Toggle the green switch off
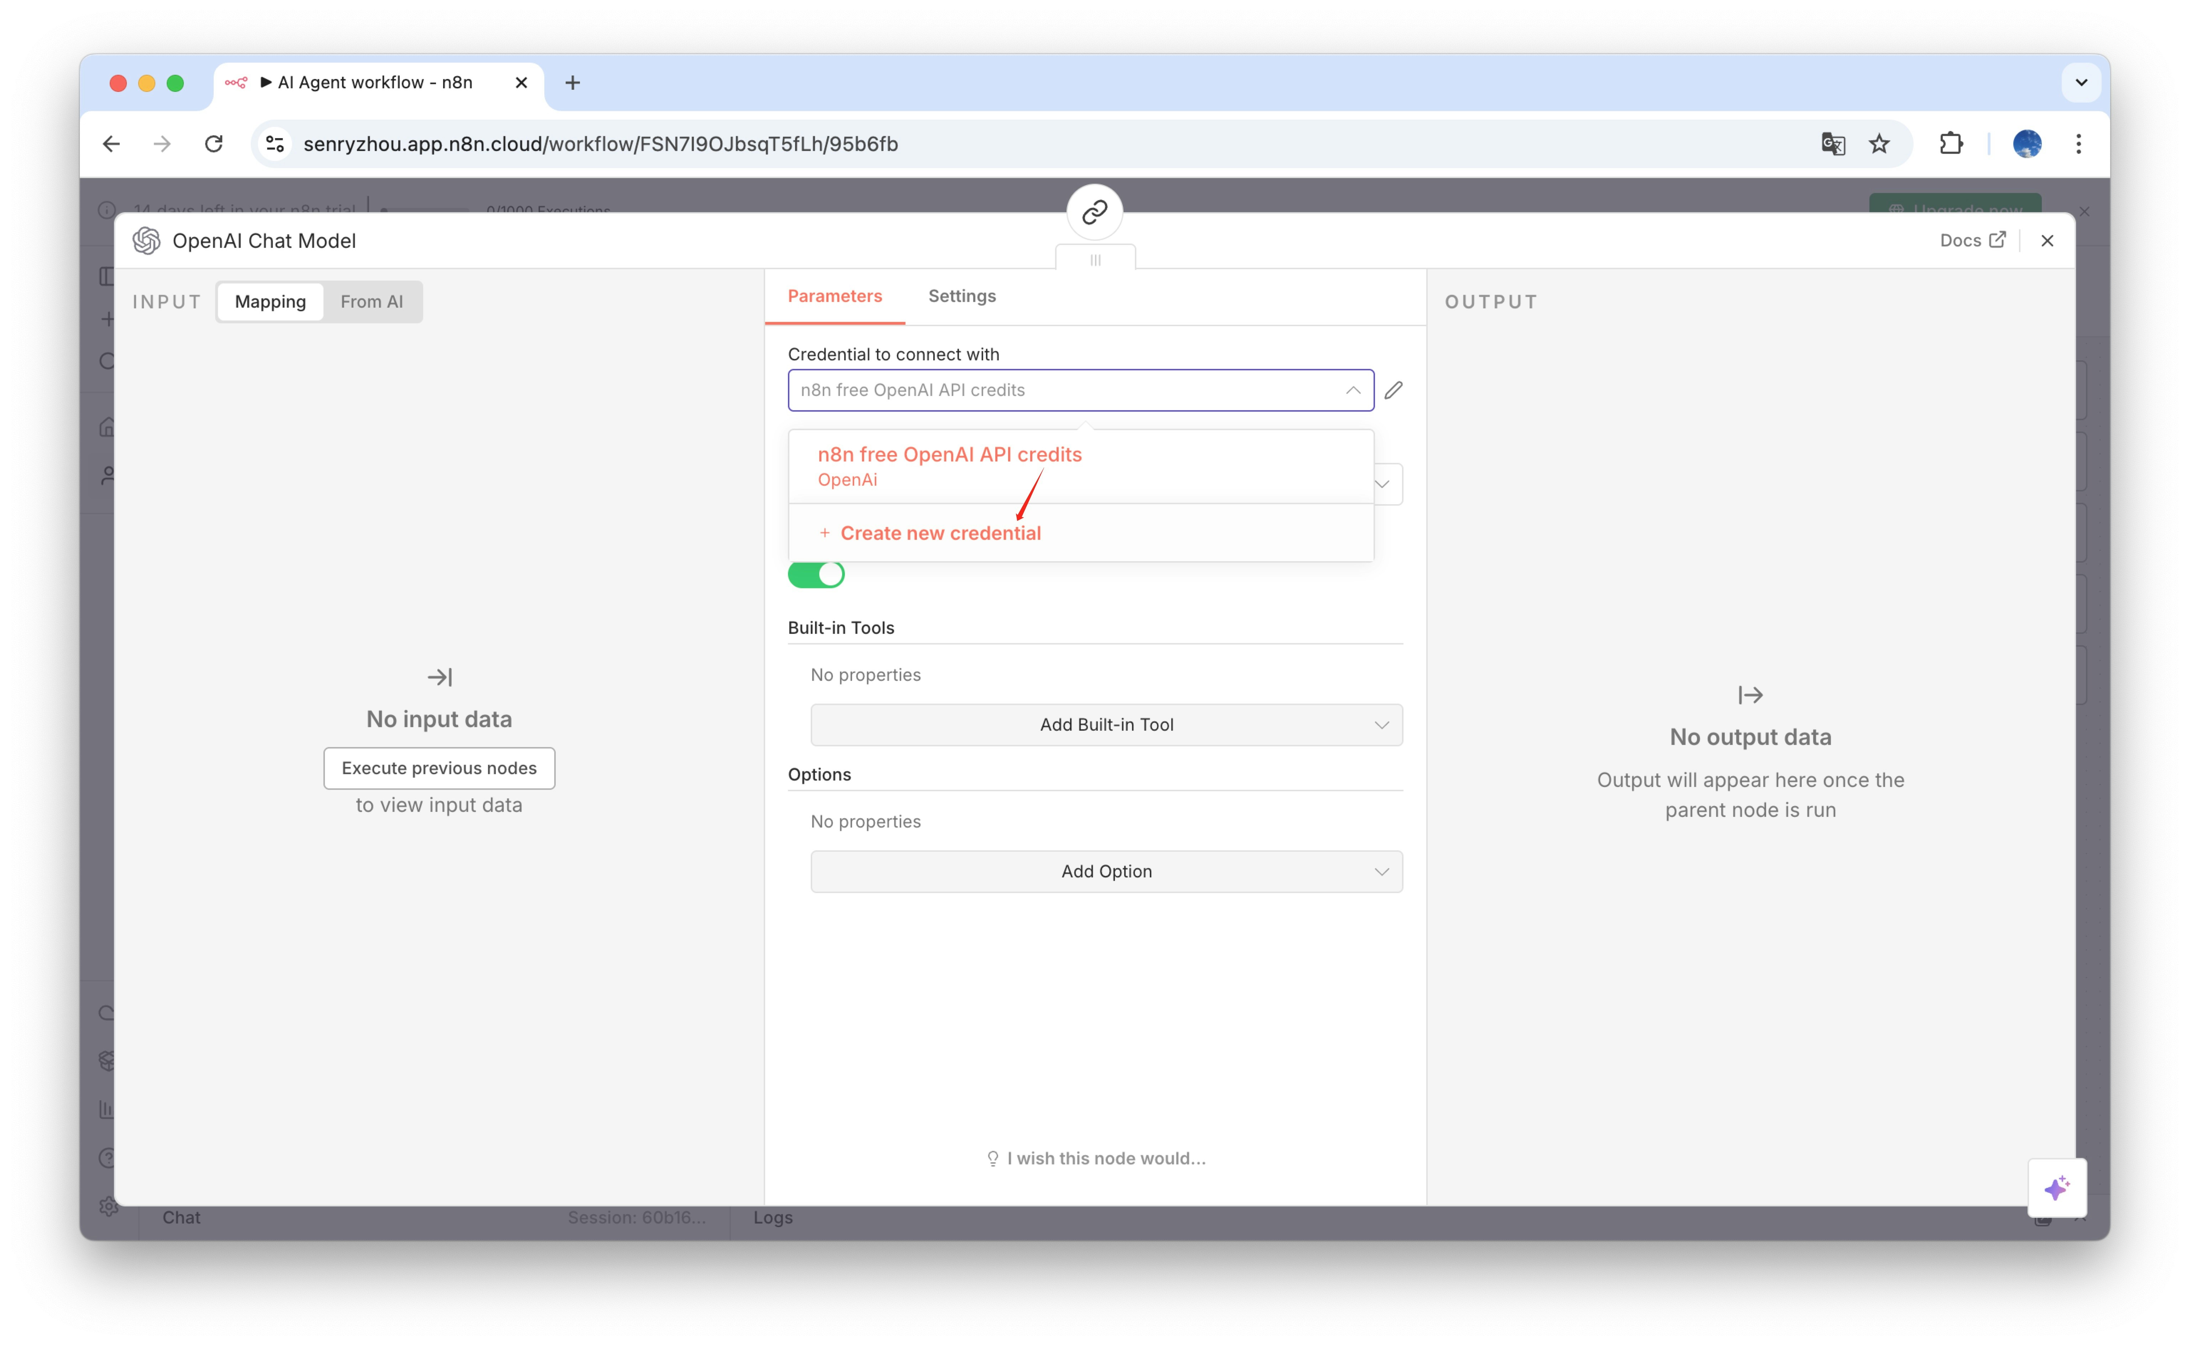The image size is (2190, 1346). (x=815, y=574)
